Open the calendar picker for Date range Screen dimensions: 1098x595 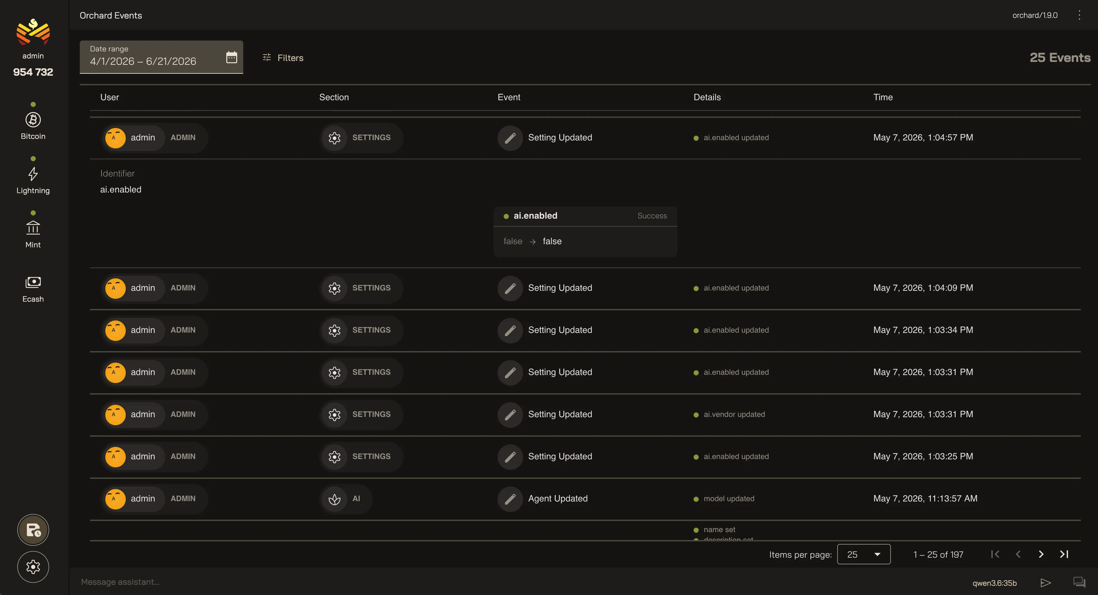click(x=231, y=57)
